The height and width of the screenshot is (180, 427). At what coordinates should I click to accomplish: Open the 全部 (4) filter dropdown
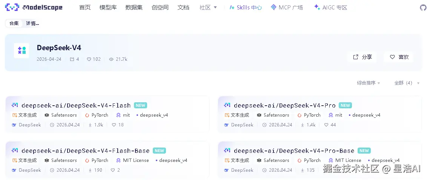tap(407, 83)
